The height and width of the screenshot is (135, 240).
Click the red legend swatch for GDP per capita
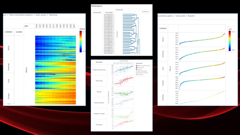point(137,67)
